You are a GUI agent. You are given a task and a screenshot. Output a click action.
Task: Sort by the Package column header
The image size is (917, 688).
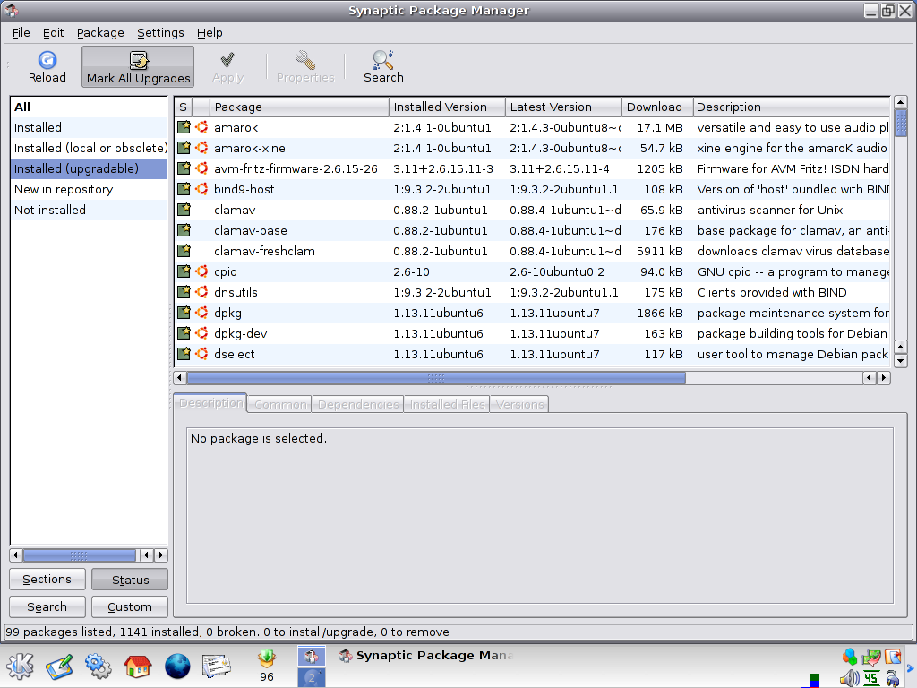tap(299, 107)
